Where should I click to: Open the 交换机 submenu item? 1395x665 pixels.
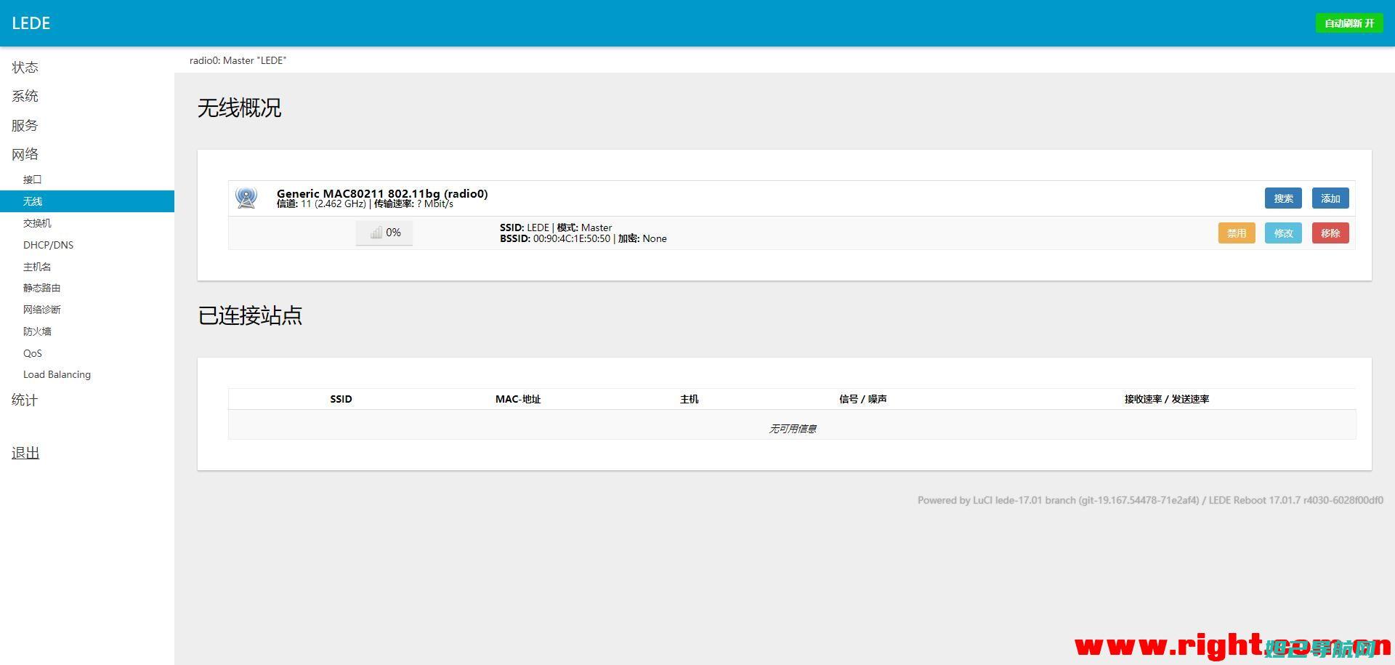point(37,223)
